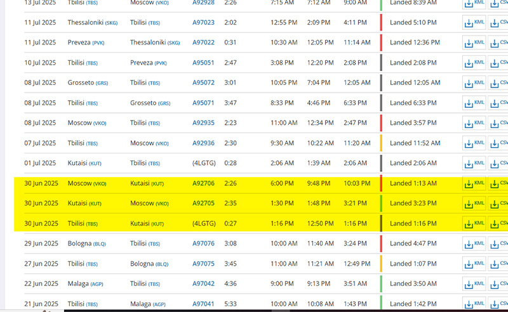Viewport: 508px width, 312px height.
Task: Download KML for flight A97023
Action: tap(474, 23)
